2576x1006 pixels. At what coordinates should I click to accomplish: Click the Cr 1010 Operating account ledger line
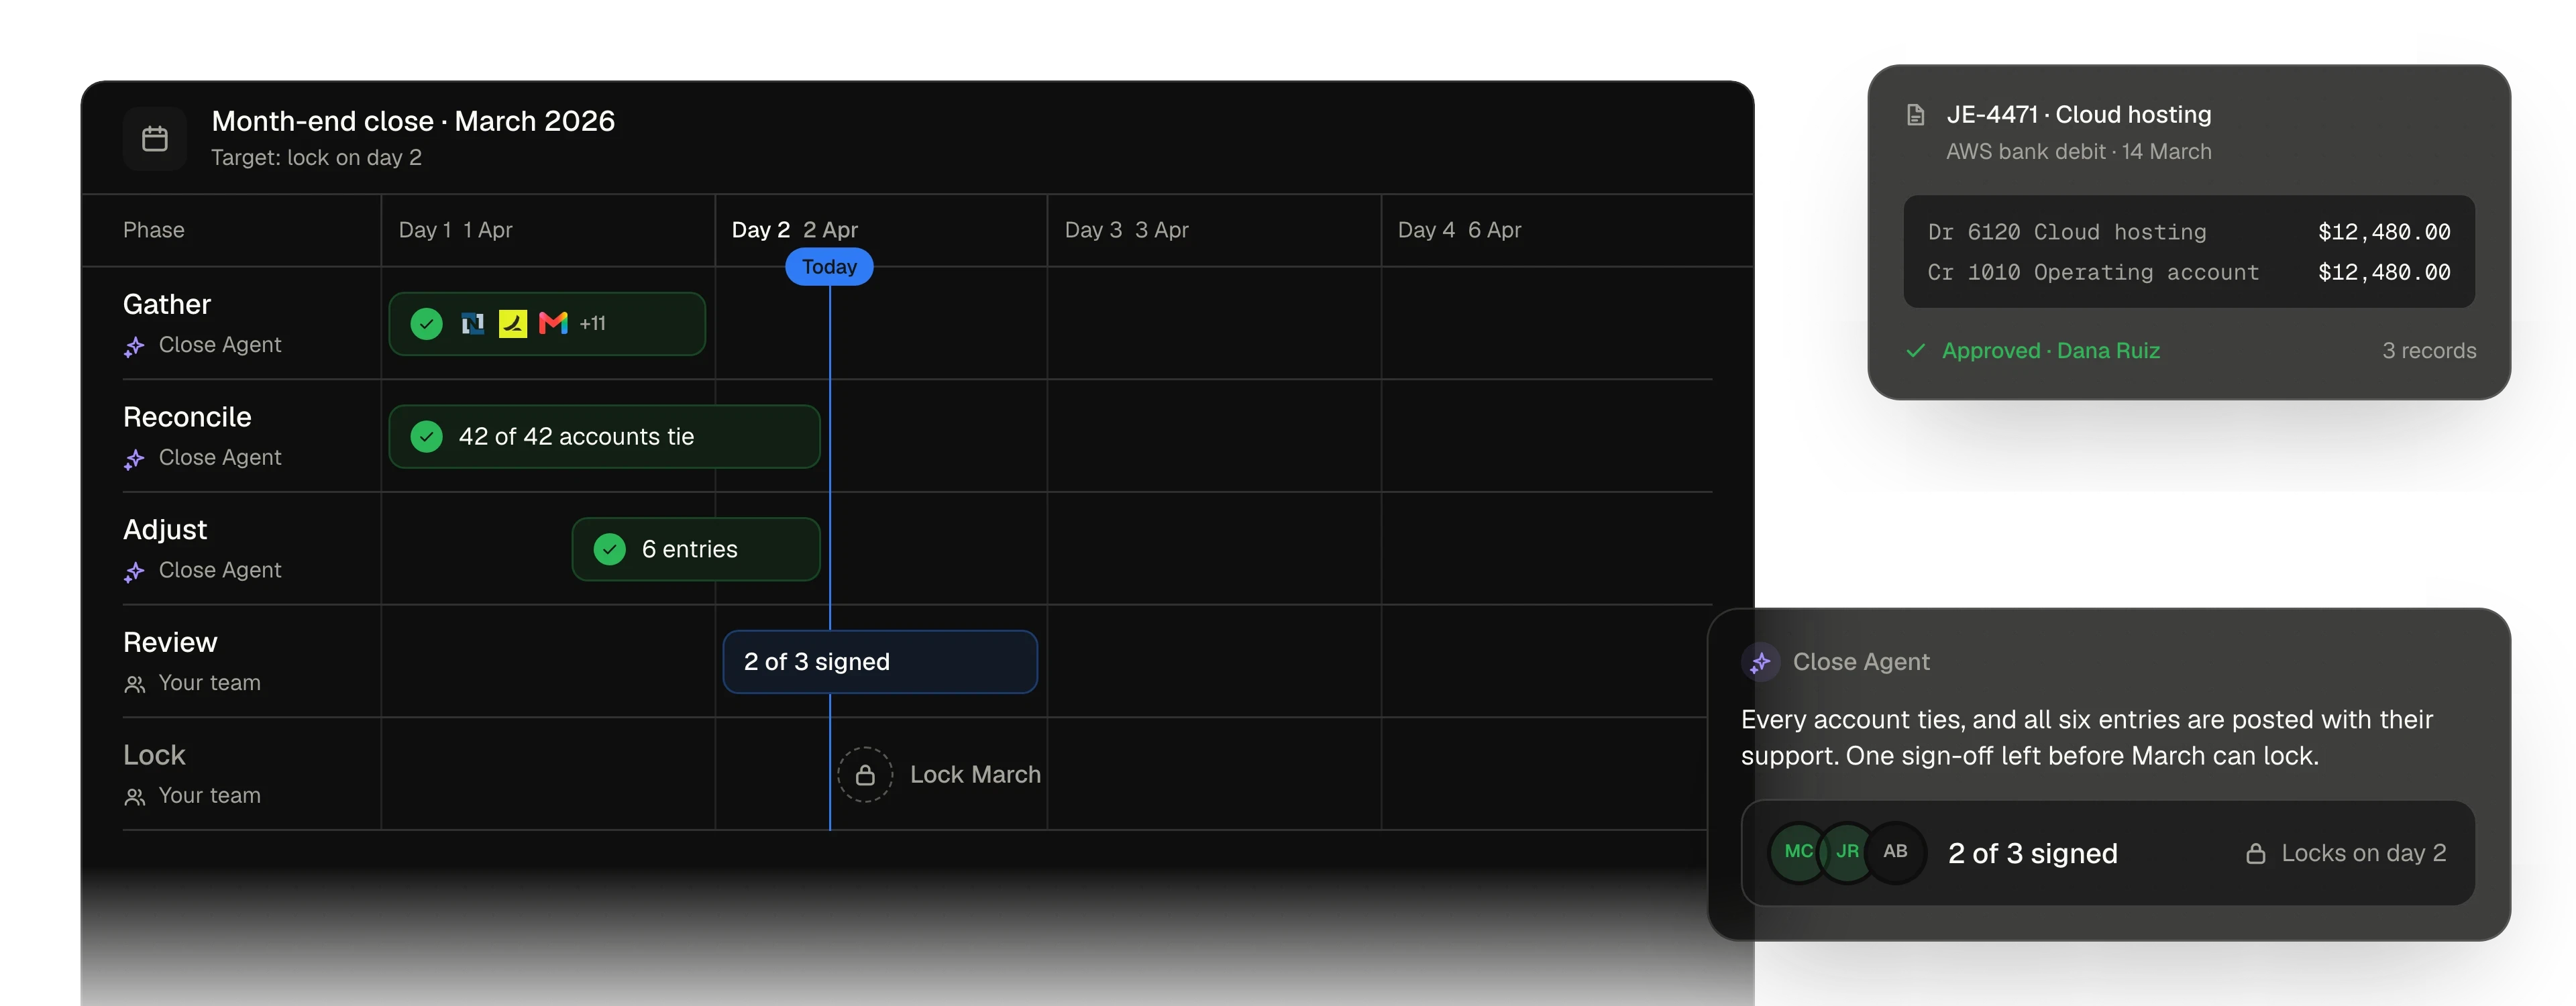tap(2189, 272)
